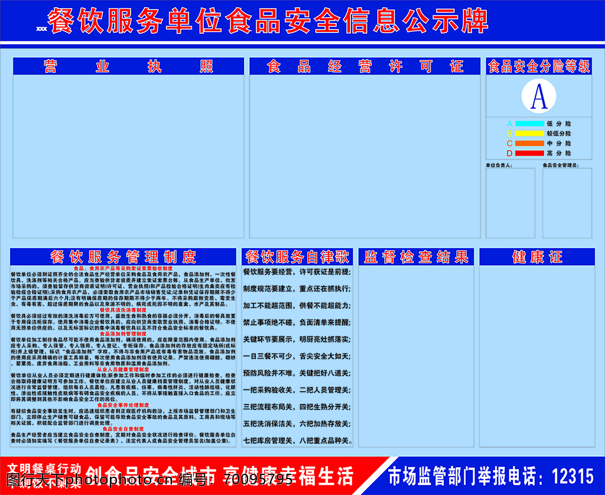The width and height of the screenshot is (605, 495).
Task: Select the 食品安全分险等级 header
Action: point(539,66)
